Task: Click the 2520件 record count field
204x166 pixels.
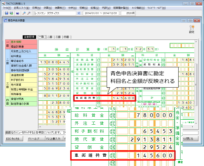Action: (128, 13)
